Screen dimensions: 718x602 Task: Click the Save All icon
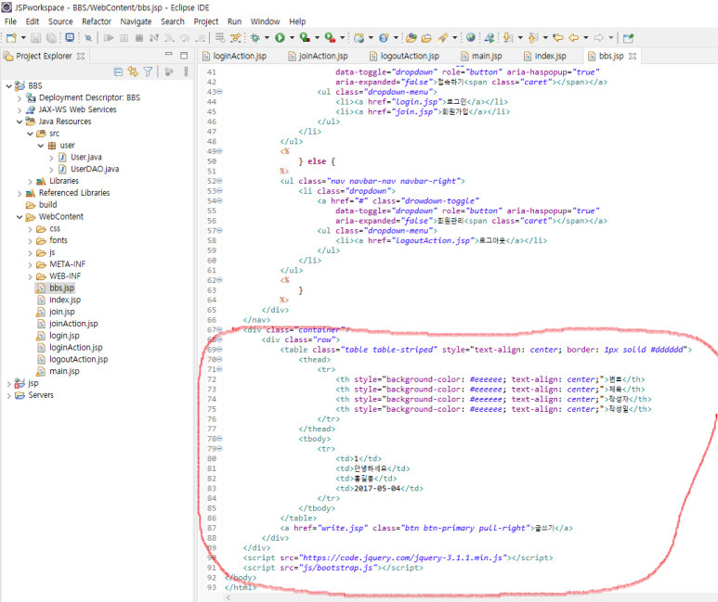pos(51,38)
